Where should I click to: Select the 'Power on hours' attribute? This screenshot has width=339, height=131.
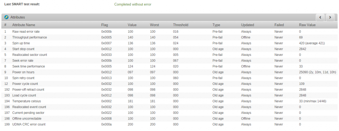click(x=23, y=72)
